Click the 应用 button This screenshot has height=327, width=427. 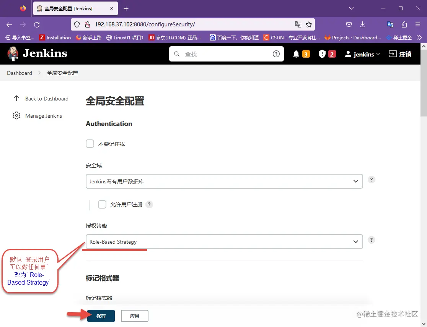tap(135, 316)
